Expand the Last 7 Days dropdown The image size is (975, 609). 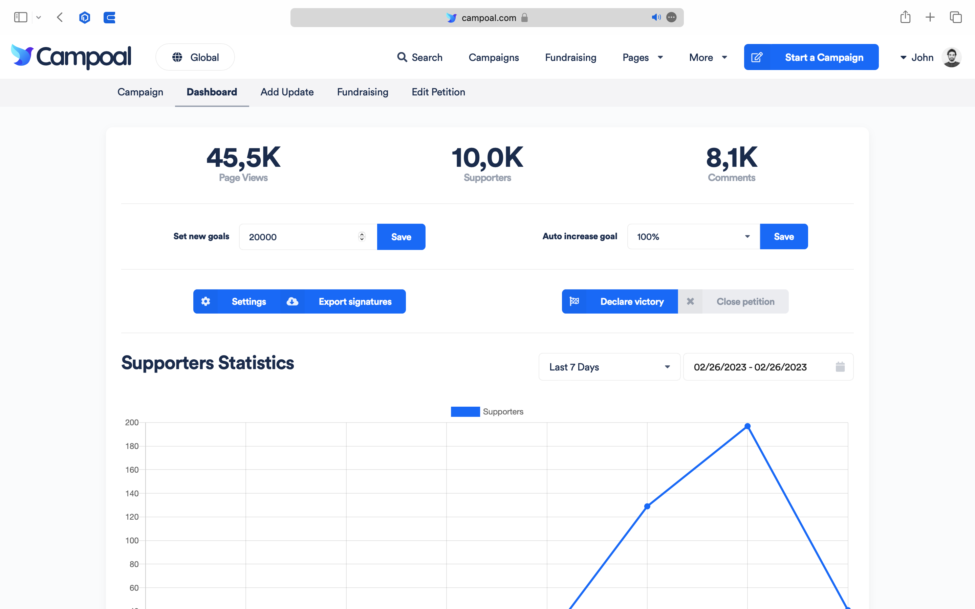609,367
